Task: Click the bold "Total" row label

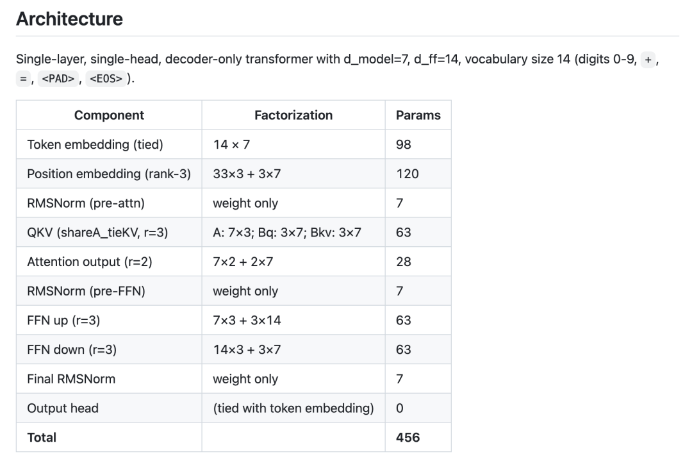Action: (42, 437)
